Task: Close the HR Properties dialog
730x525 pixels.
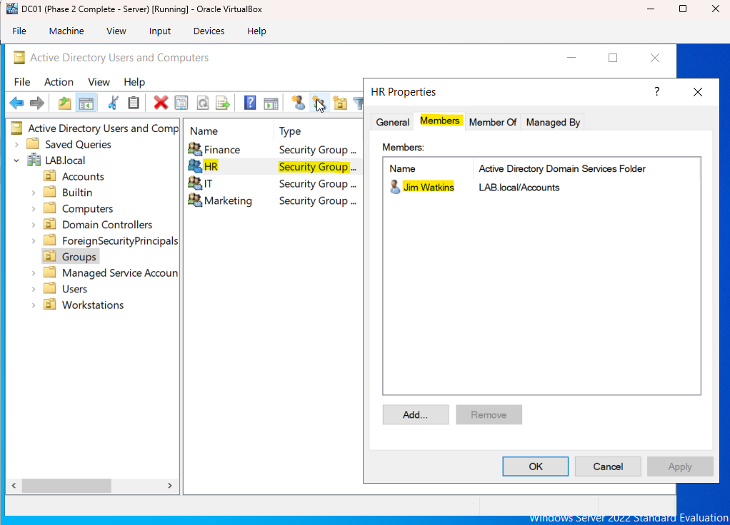Action: click(697, 92)
